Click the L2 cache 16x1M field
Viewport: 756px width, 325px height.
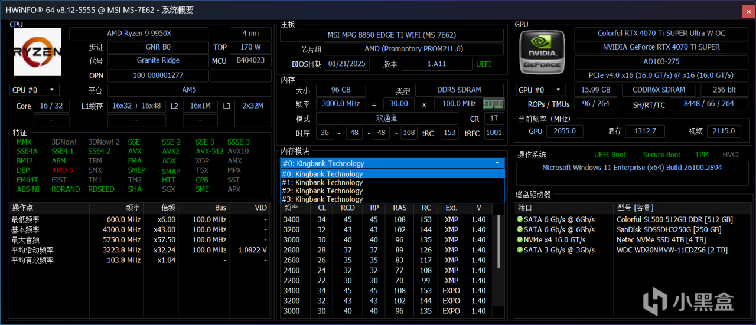[x=200, y=106]
